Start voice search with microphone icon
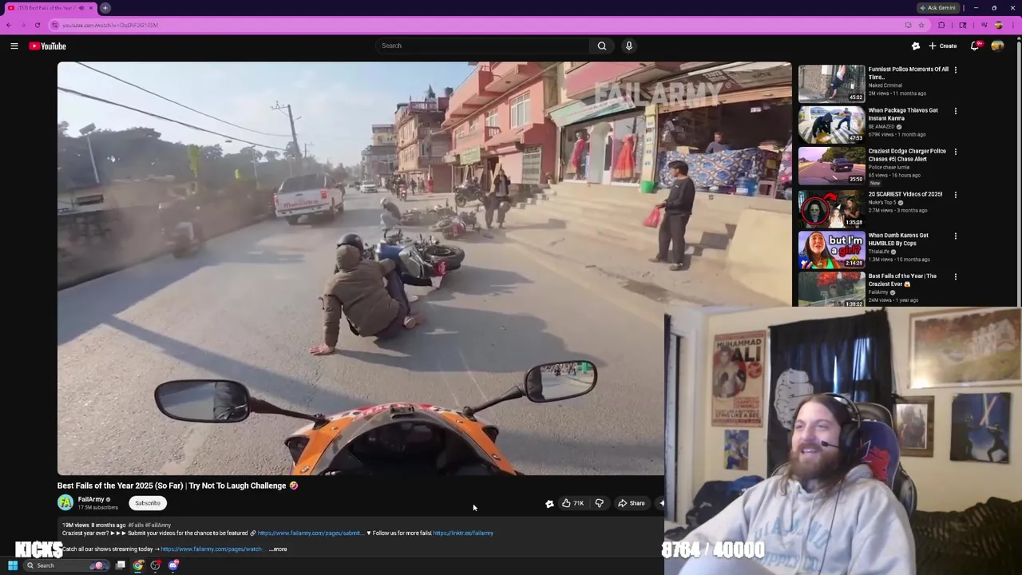Screen dimensions: 1022x575 [x=629, y=46]
